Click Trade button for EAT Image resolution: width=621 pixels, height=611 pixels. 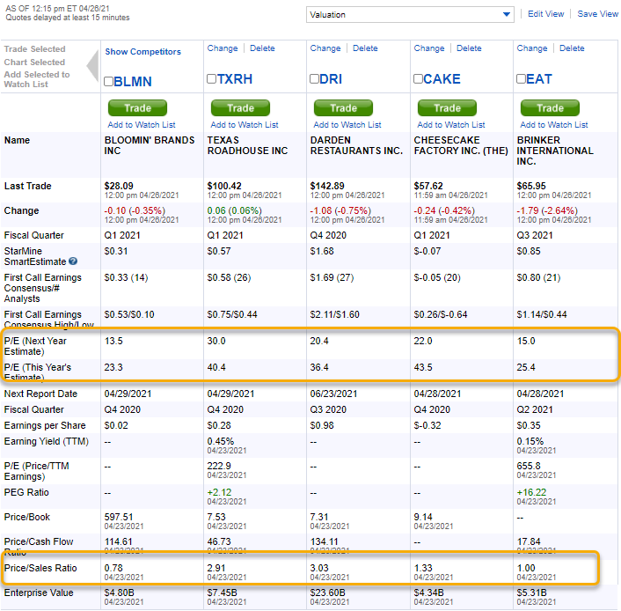click(x=550, y=107)
